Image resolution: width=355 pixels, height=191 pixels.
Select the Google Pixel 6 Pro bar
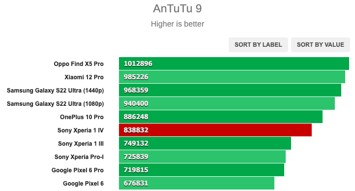point(202,170)
